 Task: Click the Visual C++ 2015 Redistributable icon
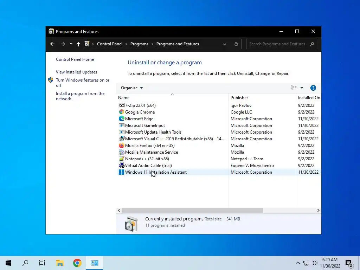121,139
